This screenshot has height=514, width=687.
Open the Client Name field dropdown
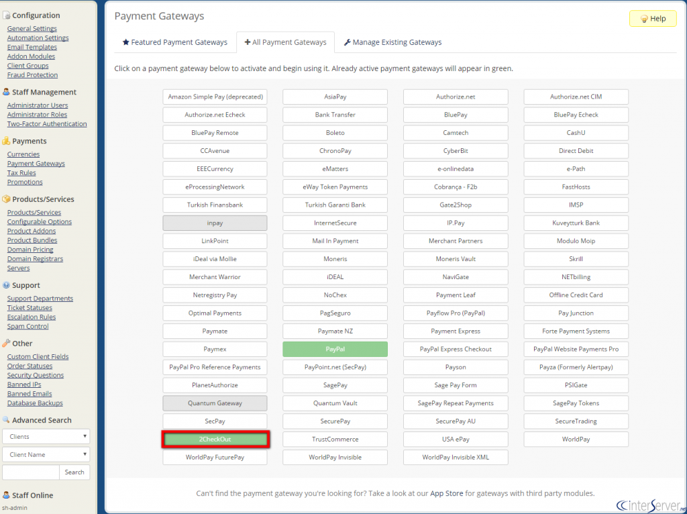click(x=46, y=454)
